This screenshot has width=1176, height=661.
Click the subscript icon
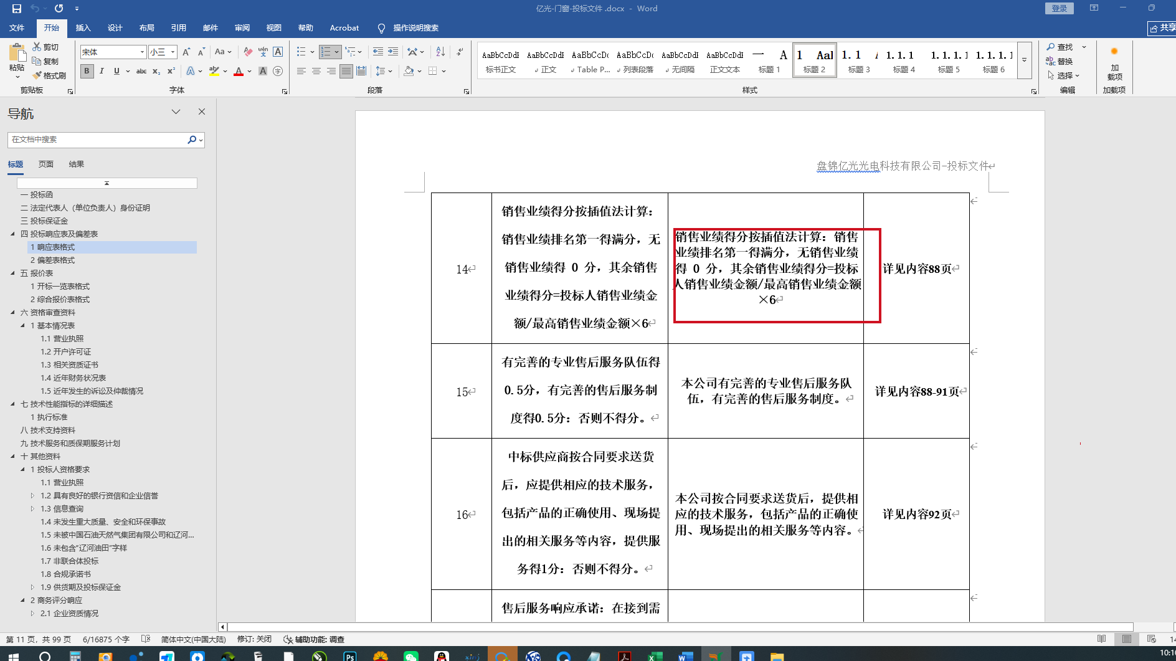156,71
